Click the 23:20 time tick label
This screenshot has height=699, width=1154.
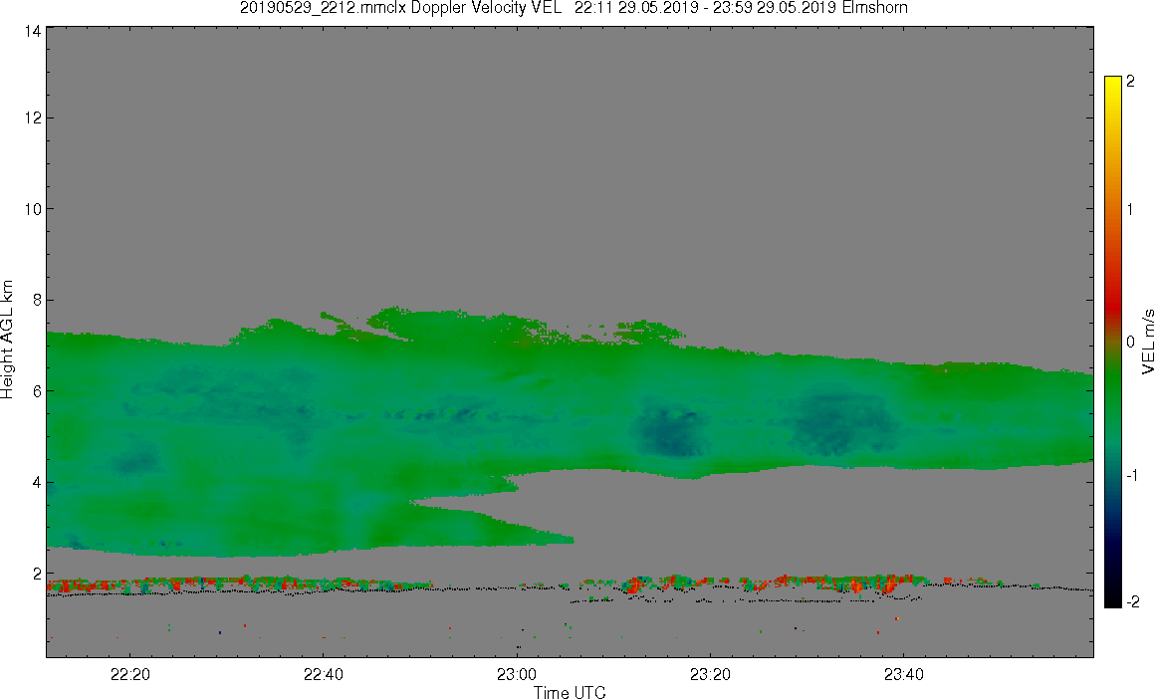click(x=710, y=675)
